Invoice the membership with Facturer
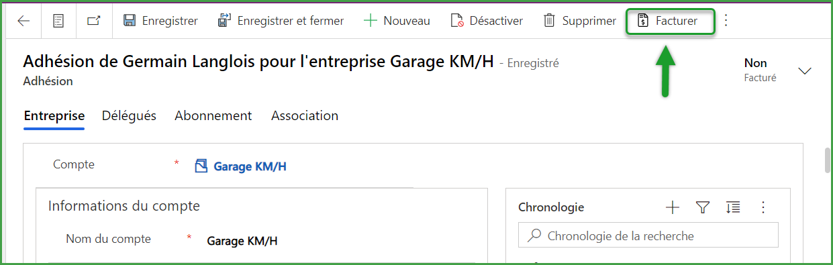The image size is (833, 265). [668, 21]
